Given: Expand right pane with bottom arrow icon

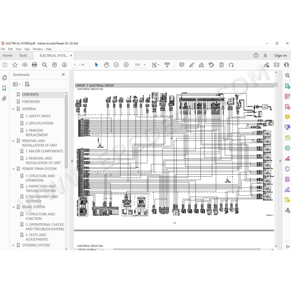Looking at the screenshot, I should coord(288,247).
